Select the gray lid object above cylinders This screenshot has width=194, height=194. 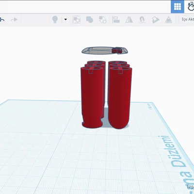coord(105,50)
